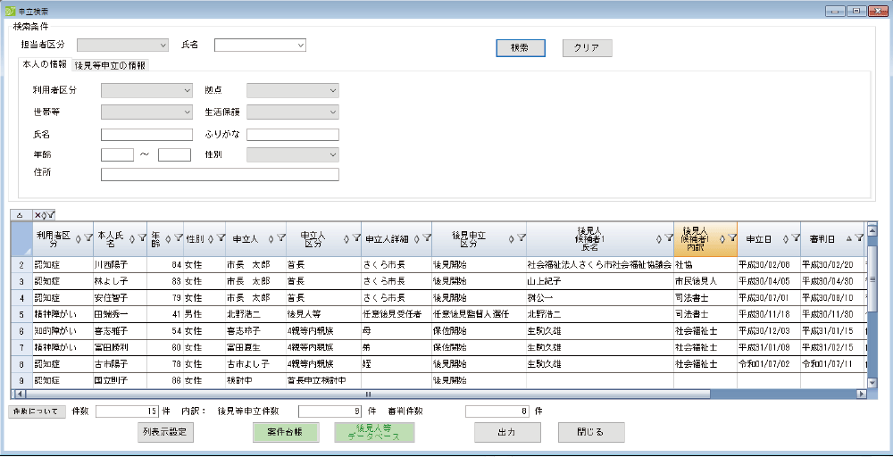Select the 本人の情報 tab
This screenshot has width=893, height=457.
coord(45,64)
